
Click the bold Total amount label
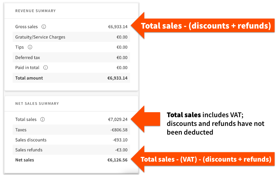point(29,78)
